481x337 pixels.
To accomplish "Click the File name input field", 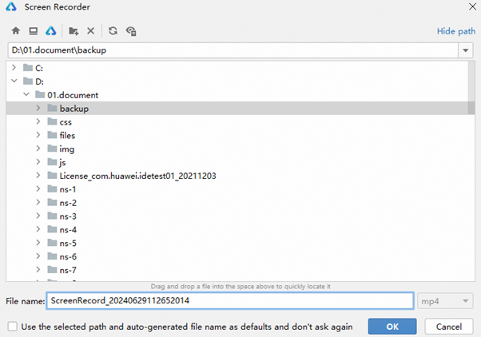I will pos(229,301).
